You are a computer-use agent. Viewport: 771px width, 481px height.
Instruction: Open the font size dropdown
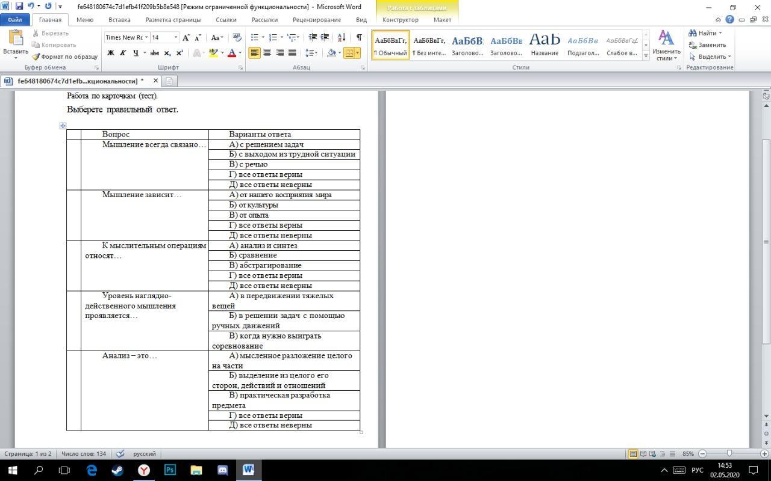176,37
